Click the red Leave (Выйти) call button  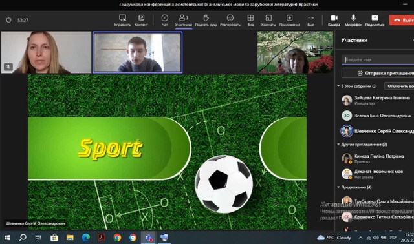point(402,20)
